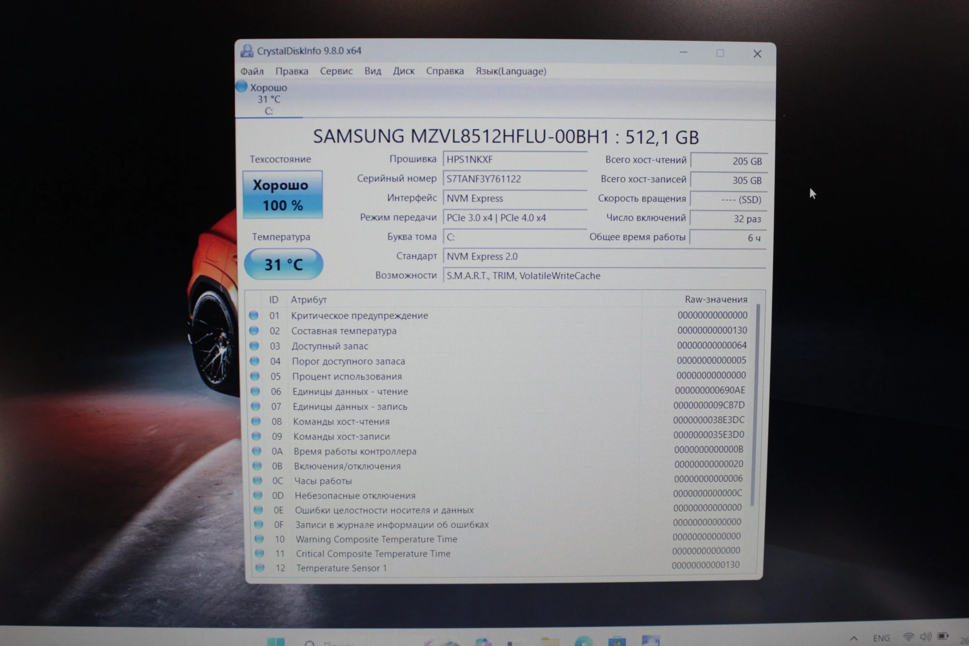Click the status dot for Temperature Sensor 1
The width and height of the screenshot is (969, 646).
click(260, 568)
